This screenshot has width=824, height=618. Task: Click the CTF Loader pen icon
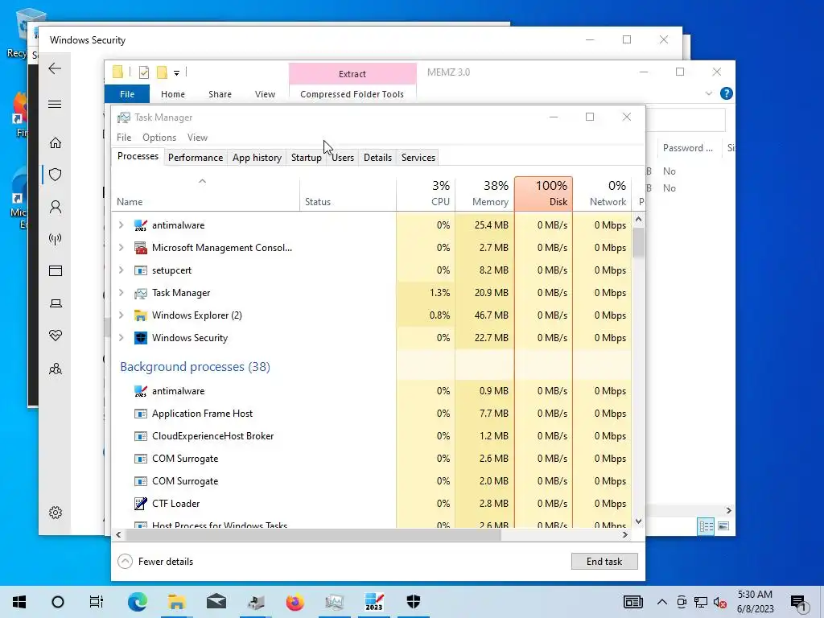[140, 504]
